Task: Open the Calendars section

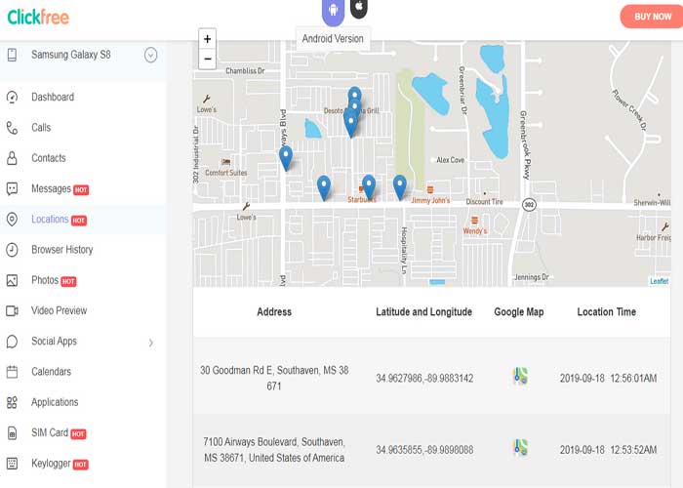Action: (51, 372)
